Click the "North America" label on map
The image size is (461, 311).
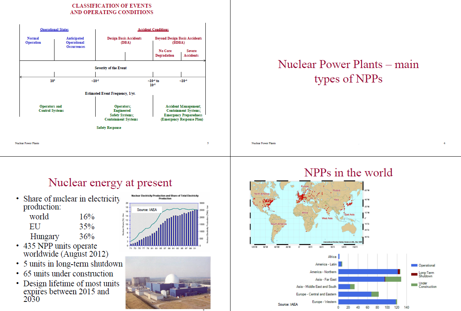coord(262,194)
